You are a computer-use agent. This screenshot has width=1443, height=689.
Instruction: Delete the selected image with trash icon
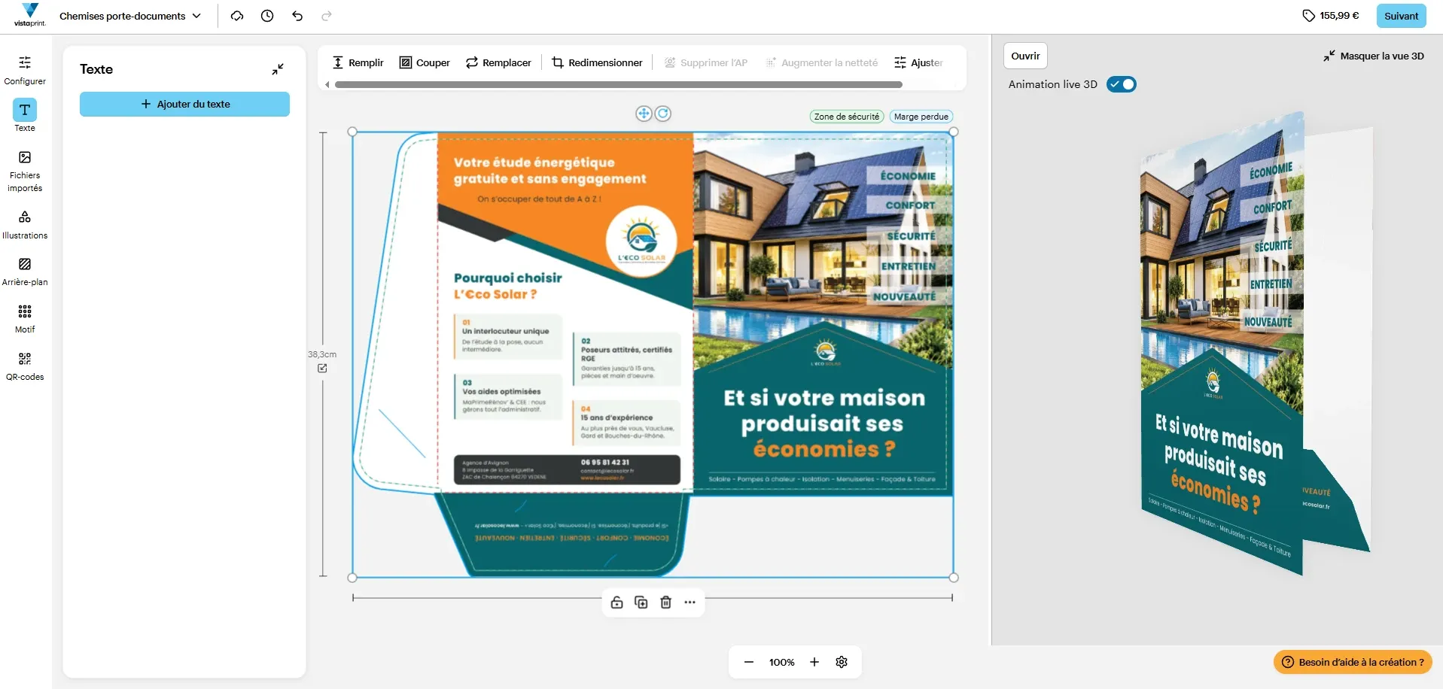pyautogui.click(x=665, y=602)
